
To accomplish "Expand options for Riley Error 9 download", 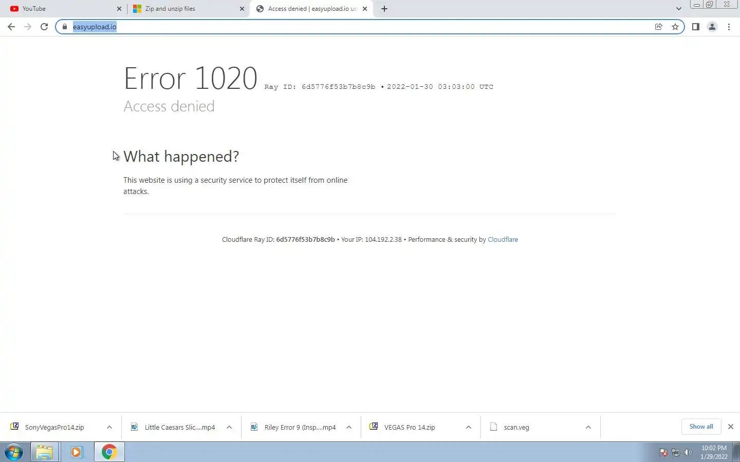I will (349, 427).
